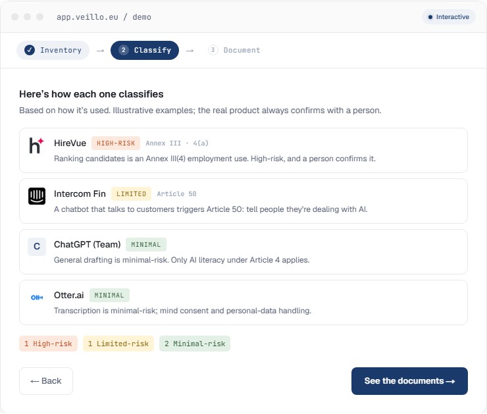Click the 'Based on how it's used' subtitle
Viewport: 487px width, 414px height.
200,111
